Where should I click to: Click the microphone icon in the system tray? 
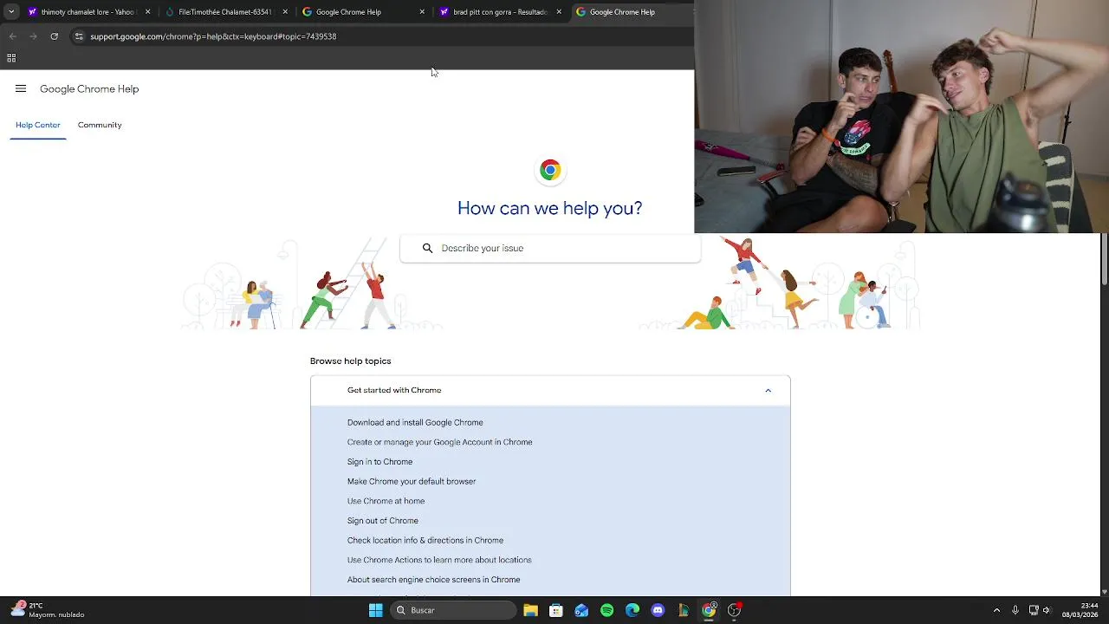(1015, 610)
